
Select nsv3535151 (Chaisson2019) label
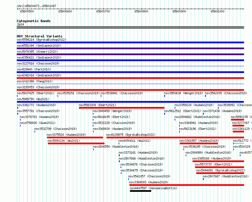tap(78, 93)
